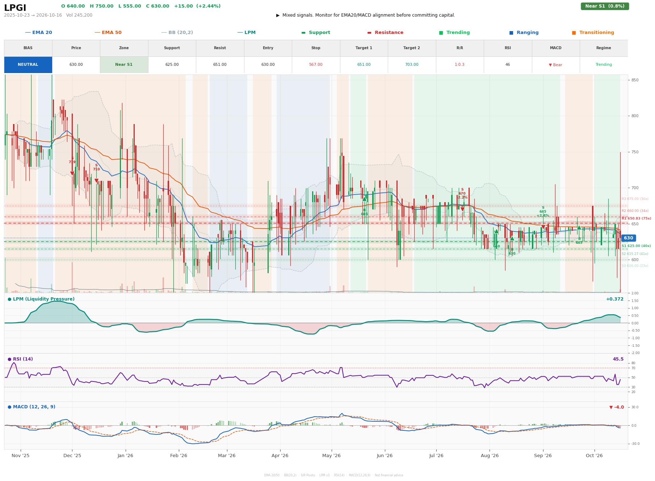Click the RSI reading 45.5

[618, 359]
